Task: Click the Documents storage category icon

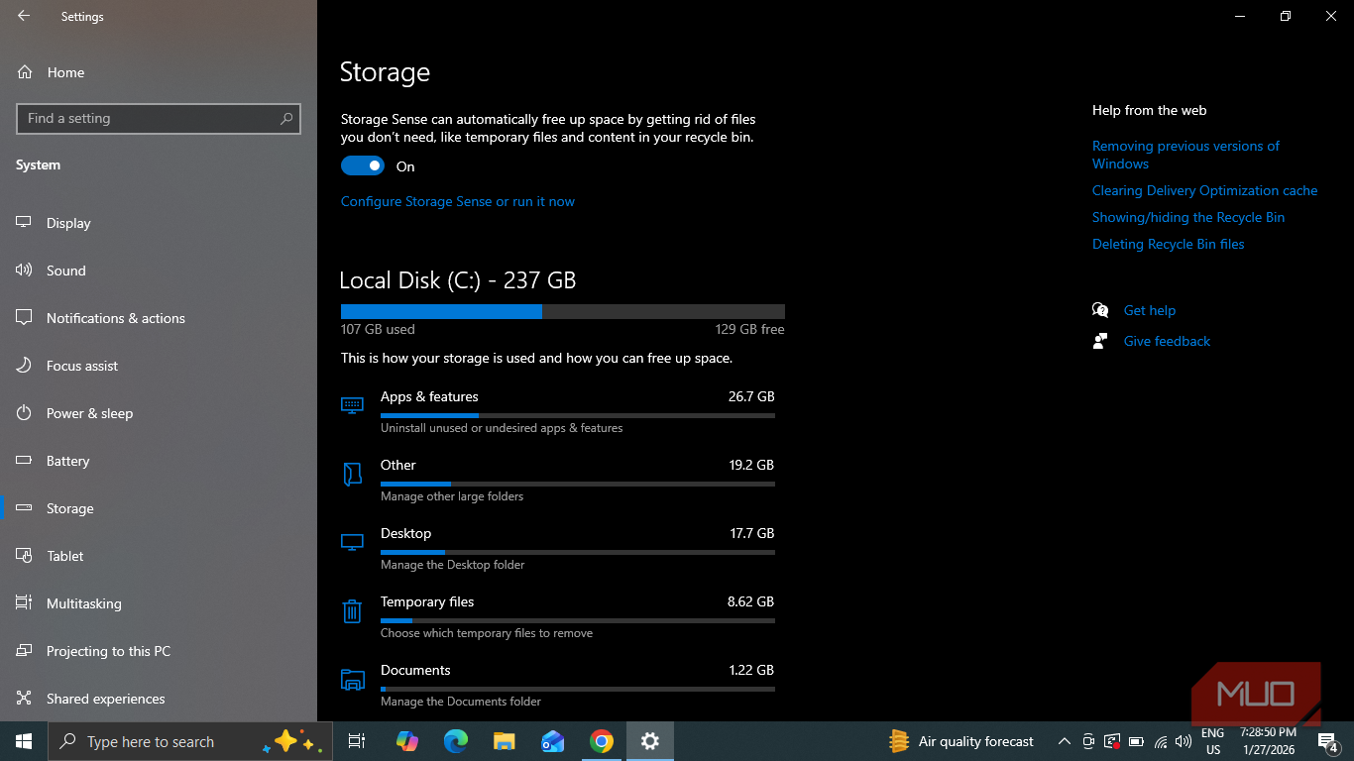Action: point(352,679)
